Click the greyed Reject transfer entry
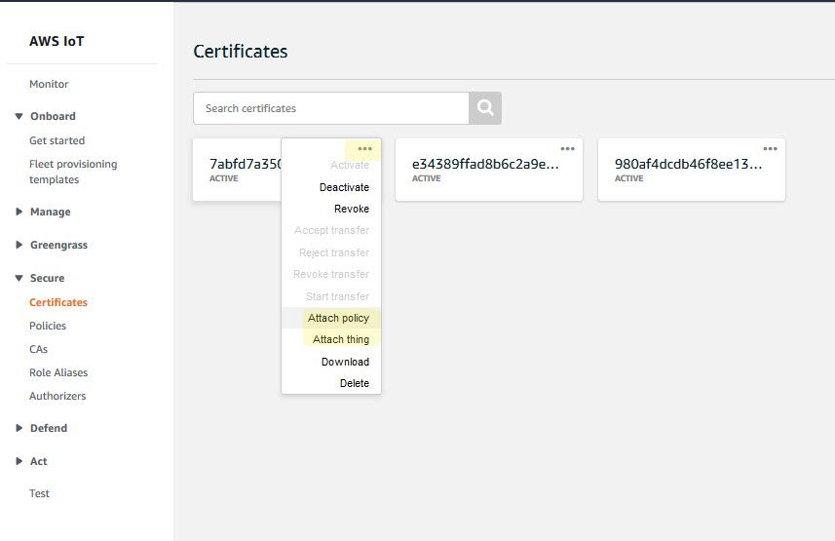 point(334,252)
